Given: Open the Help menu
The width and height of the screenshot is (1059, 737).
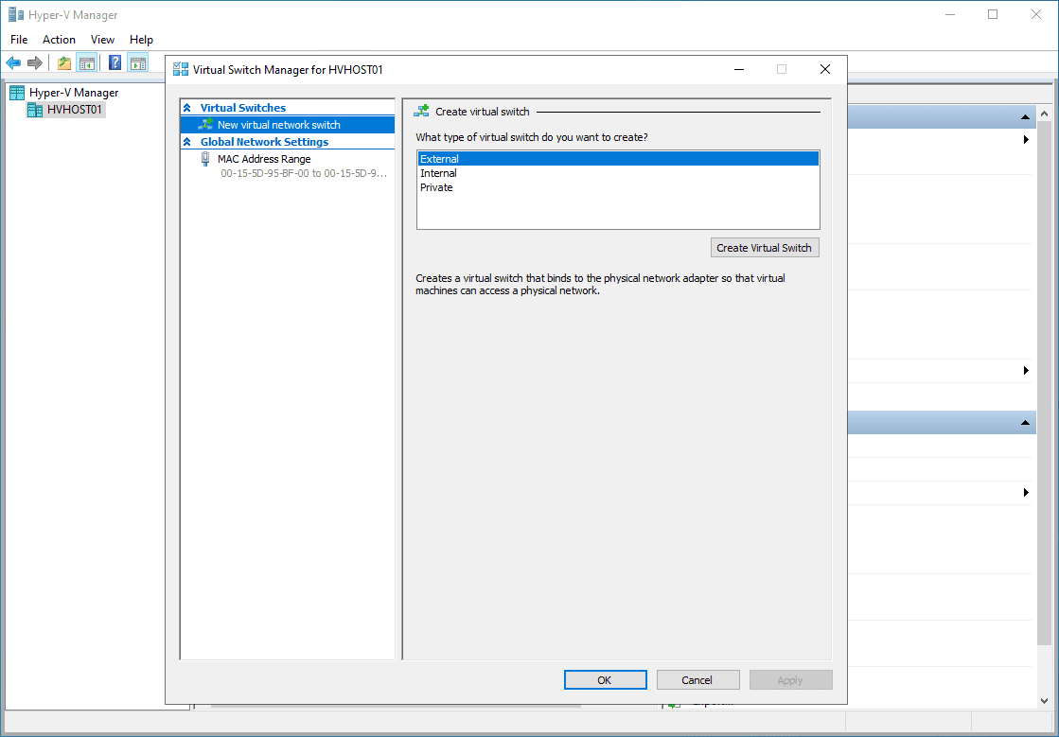Looking at the screenshot, I should [x=141, y=39].
